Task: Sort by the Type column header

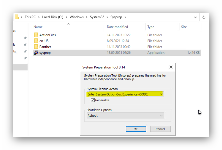Action: (x=151, y=27)
